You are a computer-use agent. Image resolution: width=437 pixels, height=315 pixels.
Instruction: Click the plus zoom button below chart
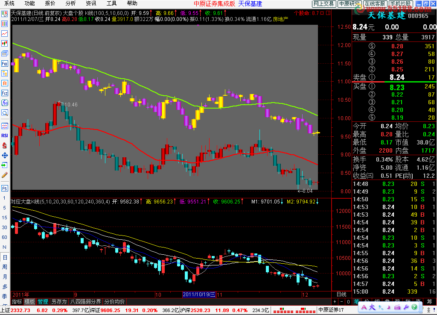335,302
